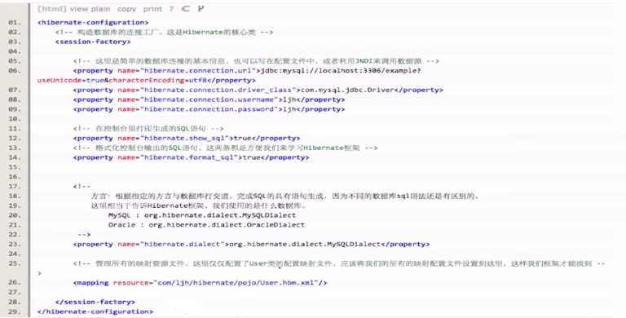
Task: Click the 'copy' link in code toolbar
Action: pos(126,9)
